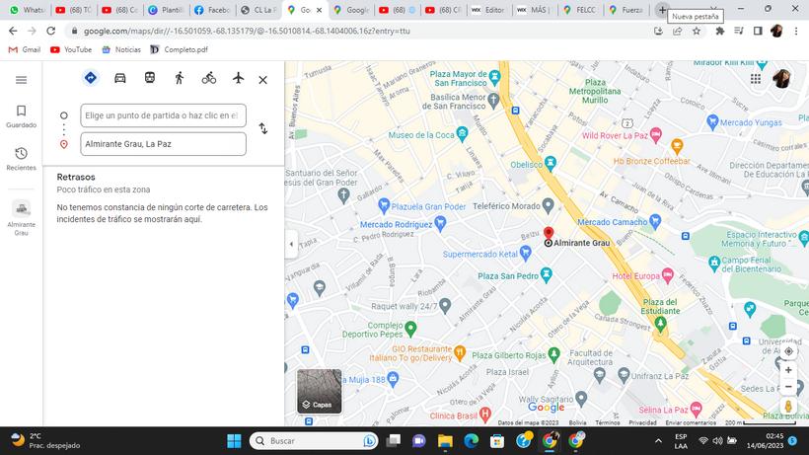This screenshot has width=809, height=455.
Task: Open the Windows Start menu
Action: (x=234, y=441)
